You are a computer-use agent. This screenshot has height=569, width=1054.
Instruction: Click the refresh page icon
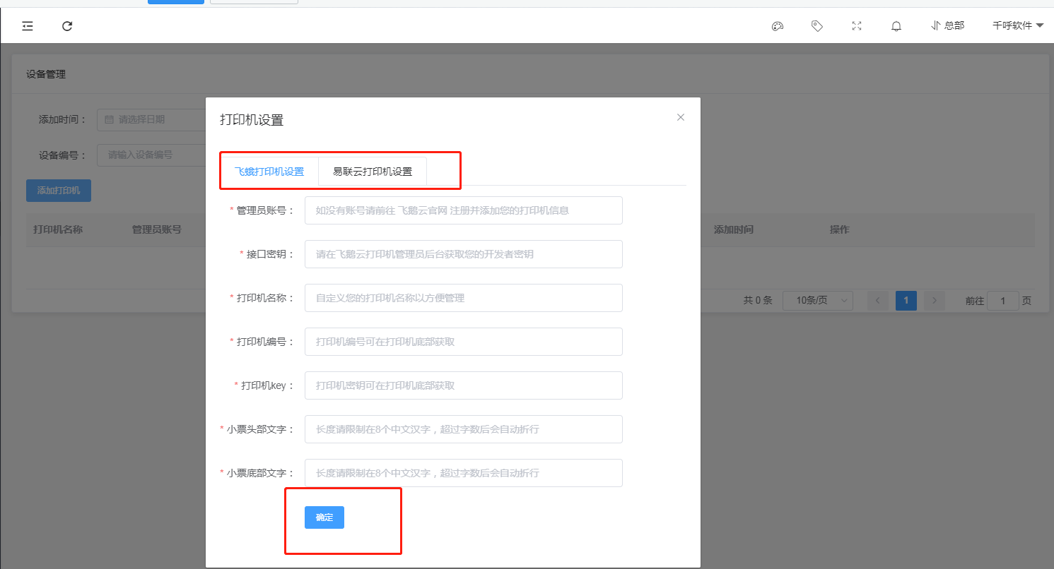point(67,26)
